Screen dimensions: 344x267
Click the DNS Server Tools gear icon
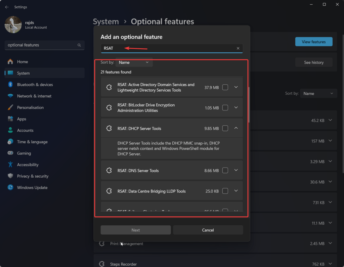109,171
